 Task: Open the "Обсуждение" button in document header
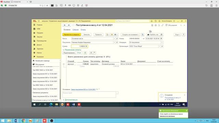171,25
